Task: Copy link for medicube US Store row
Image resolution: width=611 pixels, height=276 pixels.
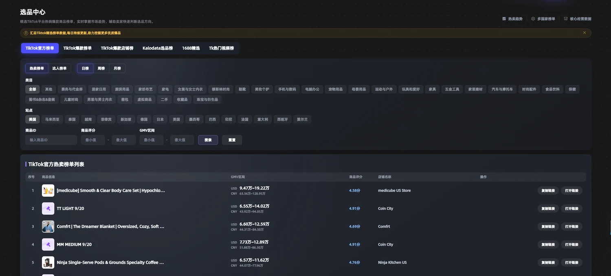Action: point(548,191)
